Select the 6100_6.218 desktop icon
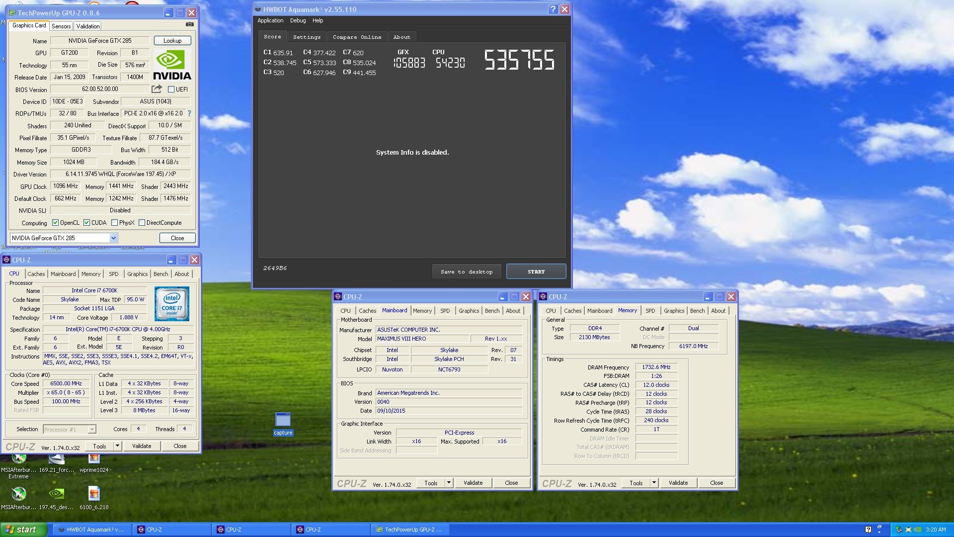This screenshot has width=954, height=537. [94, 498]
